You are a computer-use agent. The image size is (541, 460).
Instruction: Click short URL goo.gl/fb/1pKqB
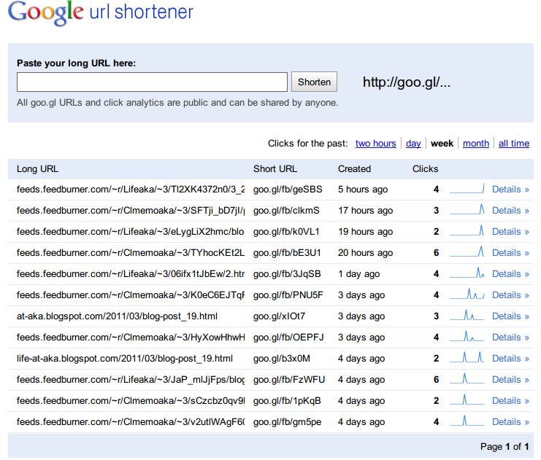point(287,401)
